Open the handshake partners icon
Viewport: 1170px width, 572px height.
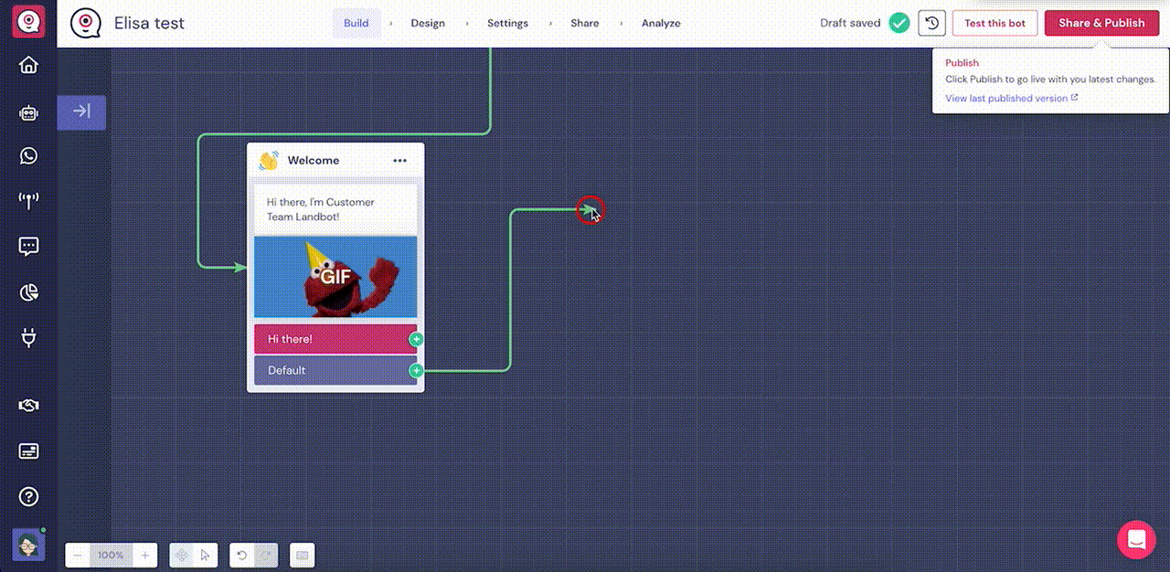tap(28, 406)
